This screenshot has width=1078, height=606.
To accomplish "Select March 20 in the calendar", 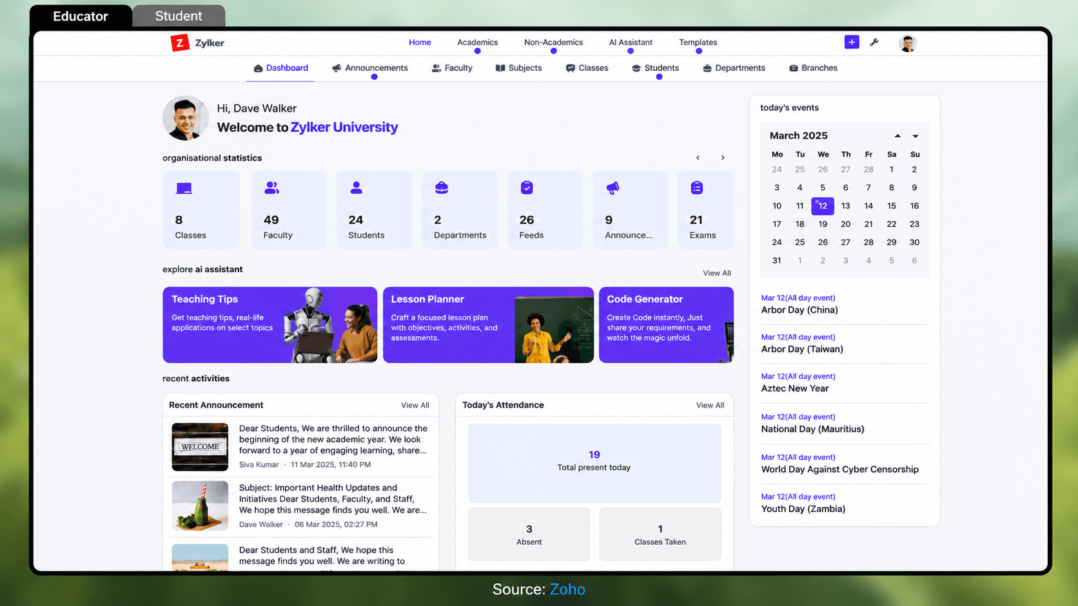I will [845, 224].
